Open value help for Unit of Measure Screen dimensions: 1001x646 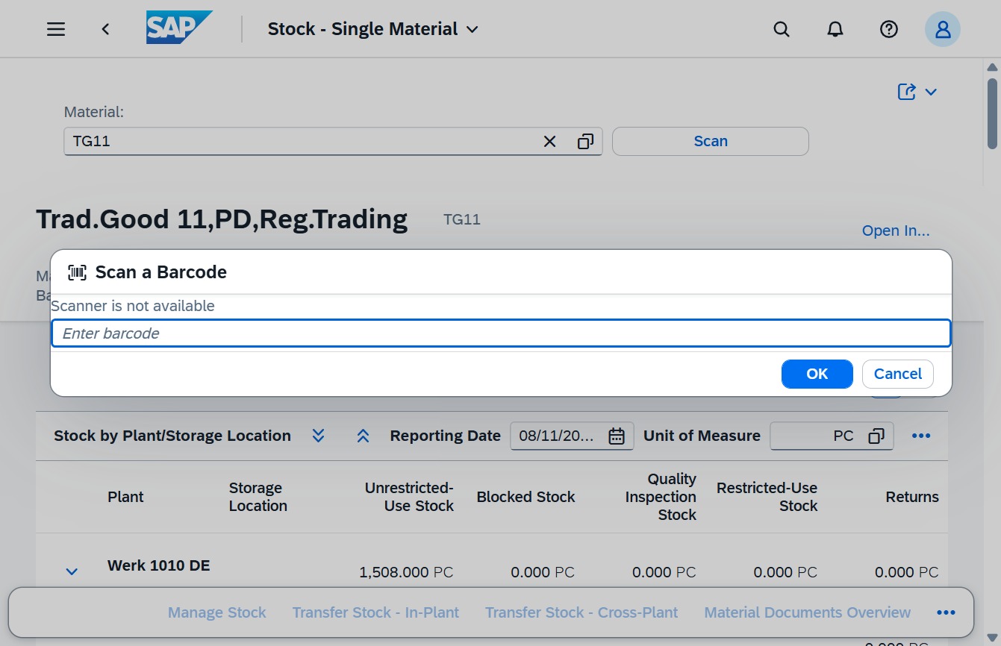point(876,436)
